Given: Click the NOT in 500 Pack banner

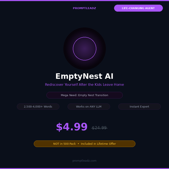Looking at the screenshot, I should [x=84, y=144].
